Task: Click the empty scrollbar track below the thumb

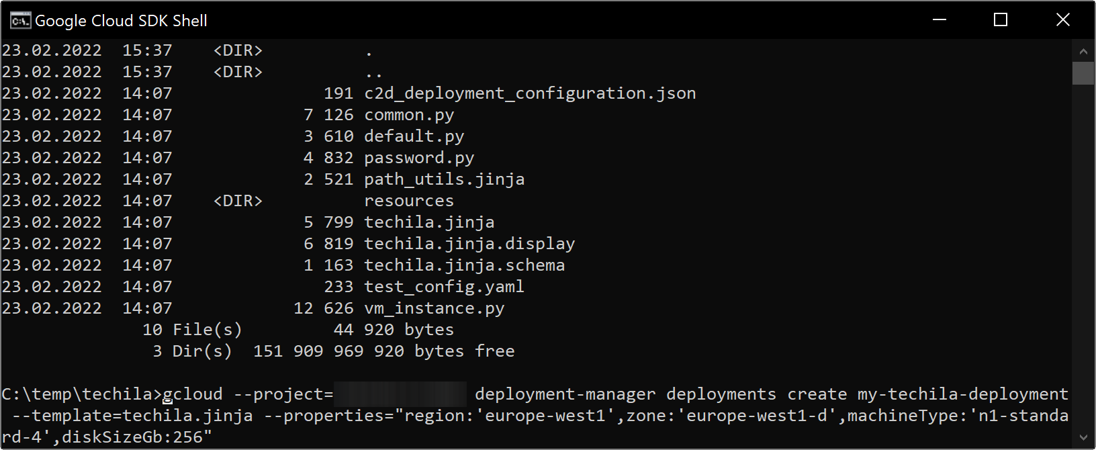Action: 1083,255
